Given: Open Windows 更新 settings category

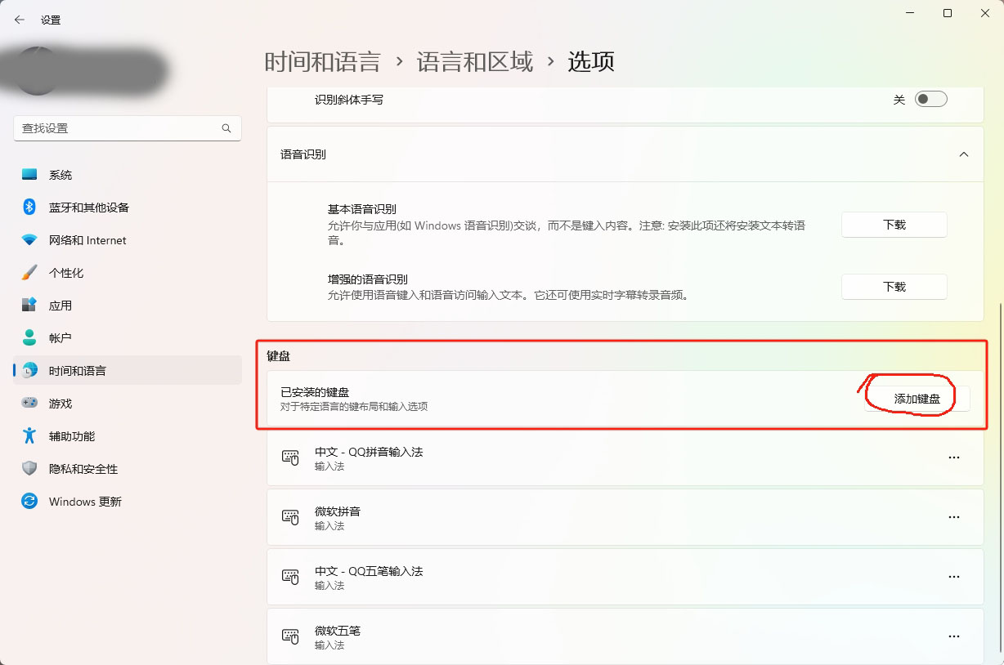Looking at the screenshot, I should click(128, 501).
